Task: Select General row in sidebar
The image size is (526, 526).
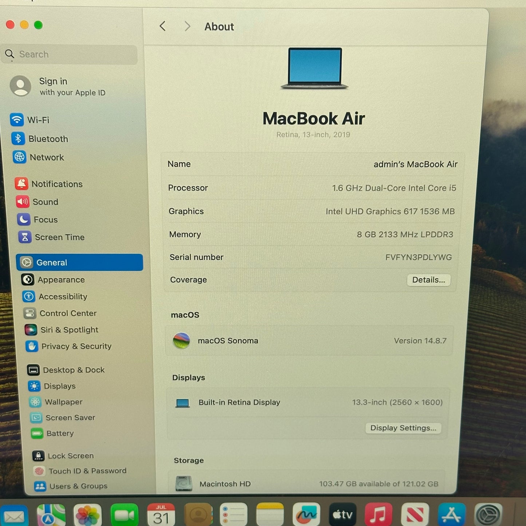Action: click(x=80, y=262)
